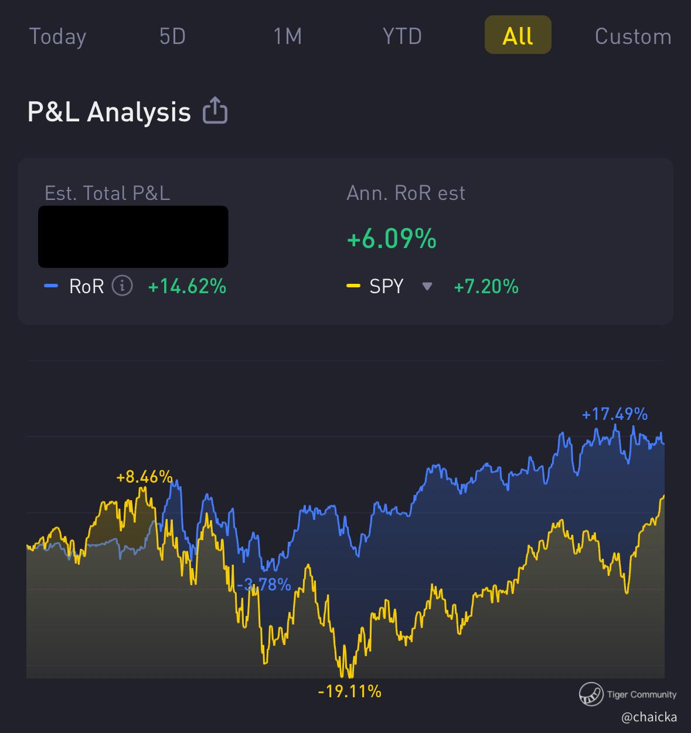Expand the SPY benchmark dropdown arrow

pyautogui.click(x=427, y=286)
